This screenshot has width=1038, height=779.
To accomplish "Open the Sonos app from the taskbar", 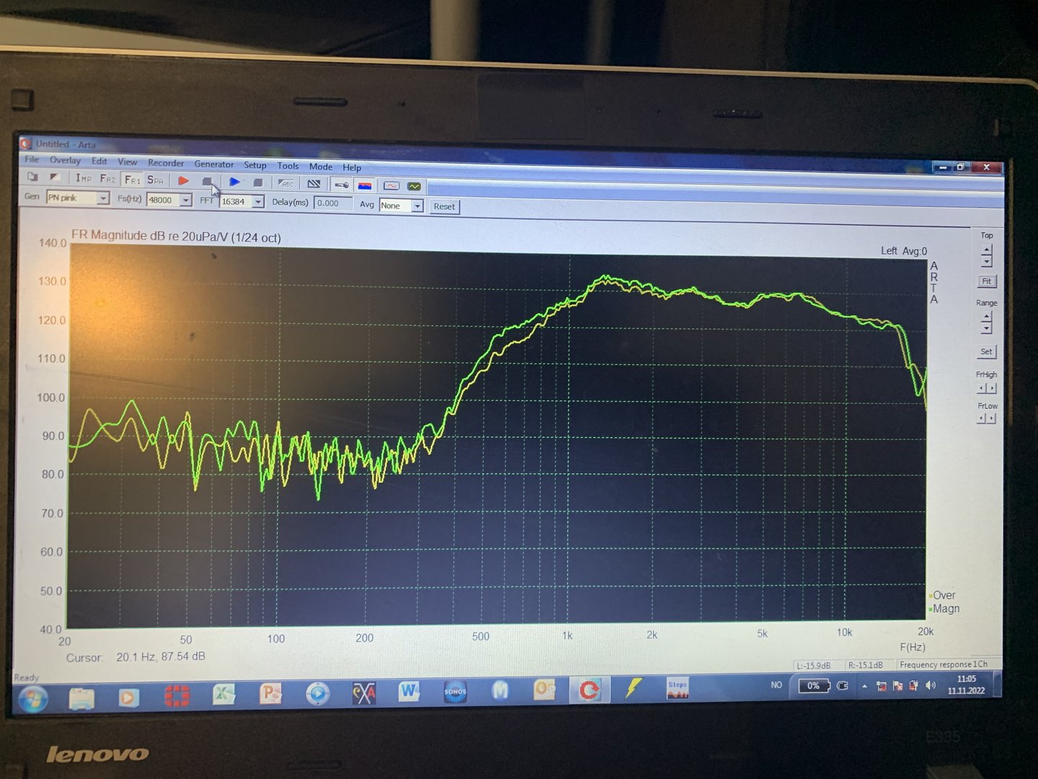I will coord(456,691).
